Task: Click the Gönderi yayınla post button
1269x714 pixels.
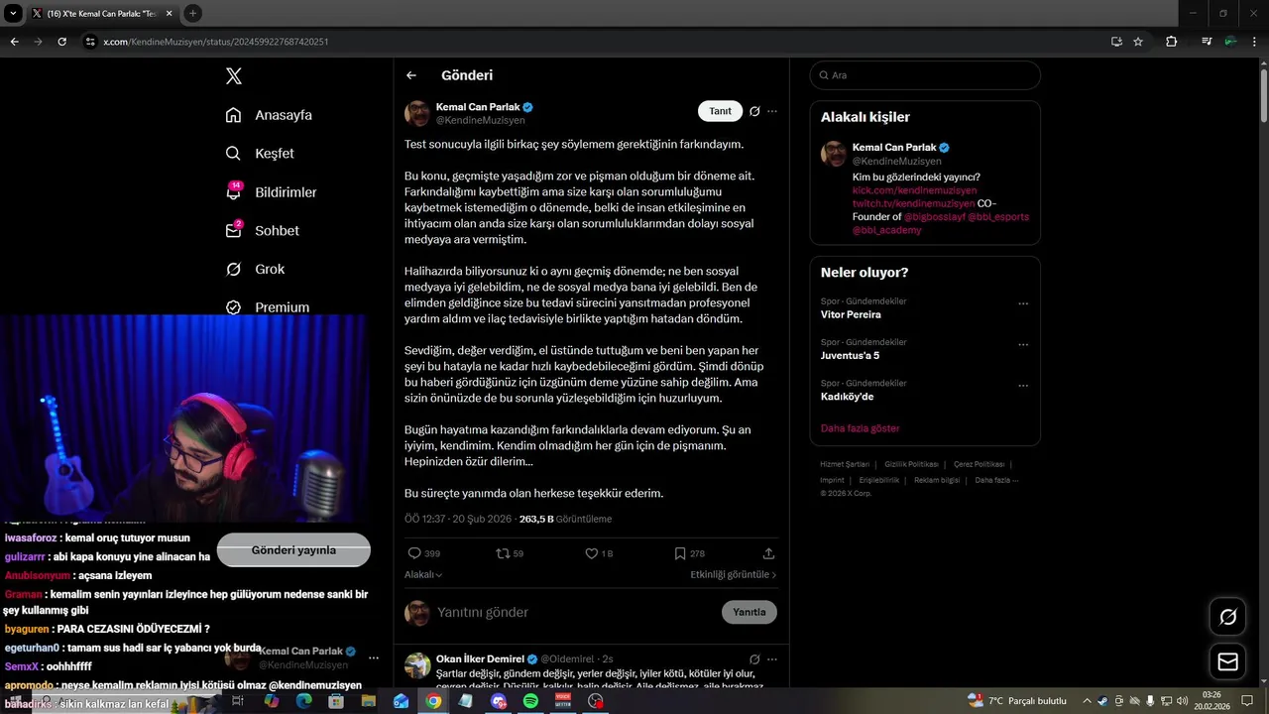Action: [293, 550]
